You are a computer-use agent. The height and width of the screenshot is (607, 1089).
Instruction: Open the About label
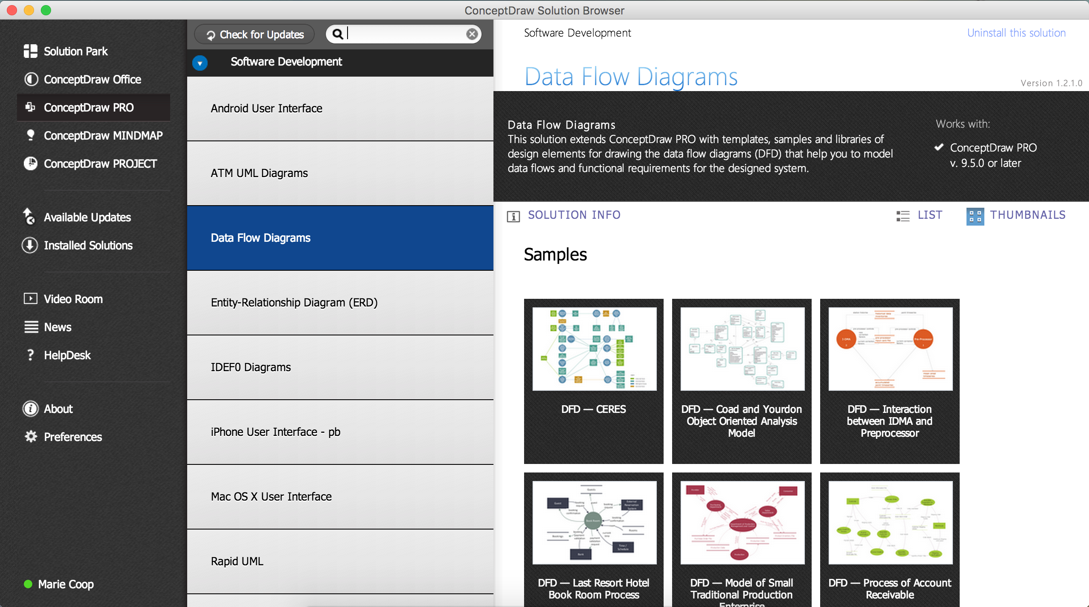[58, 409]
